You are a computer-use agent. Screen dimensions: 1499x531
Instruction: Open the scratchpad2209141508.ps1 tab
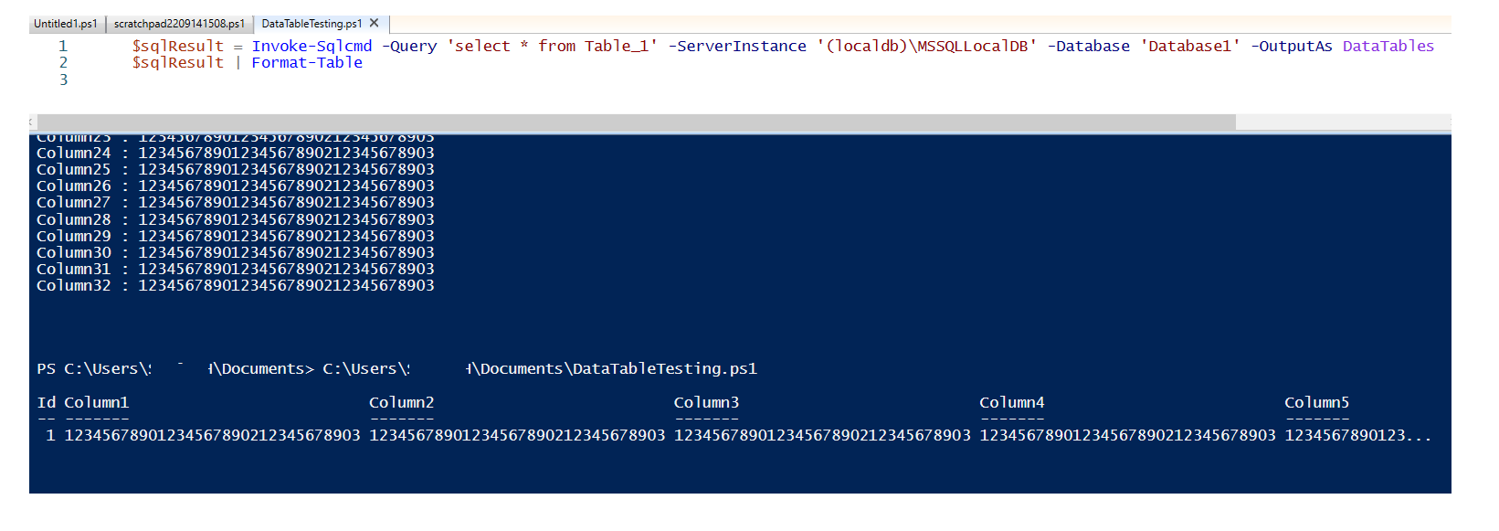(179, 24)
